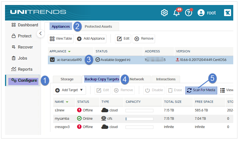The width and height of the screenshot is (243, 143).
Task: Click the CAPACITY column header
Action: point(143,102)
